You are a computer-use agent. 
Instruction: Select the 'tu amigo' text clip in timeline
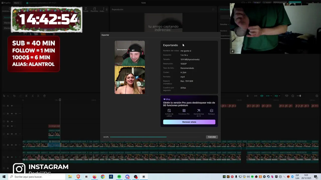(54, 126)
